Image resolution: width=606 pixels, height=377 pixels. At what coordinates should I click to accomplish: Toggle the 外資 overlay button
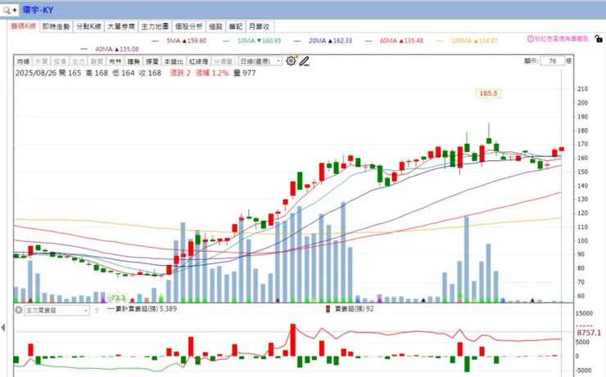pyautogui.click(x=41, y=61)
